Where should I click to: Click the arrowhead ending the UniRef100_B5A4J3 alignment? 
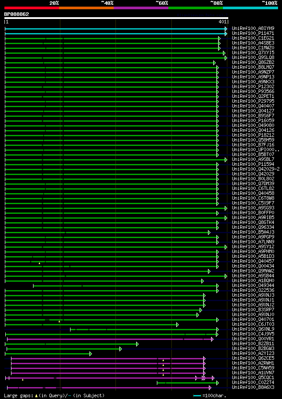click(x=209, y=232)
